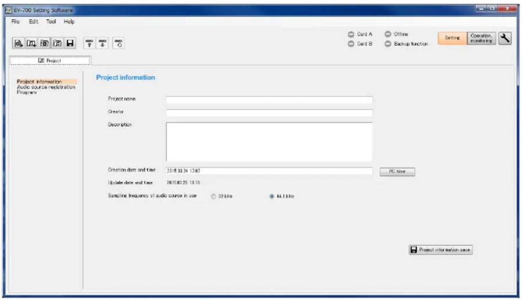Click the Project information heading
522x300 pixels.
pyautogui.click(x=125, y=77)
